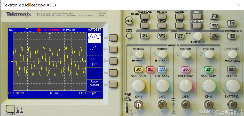This screenshot has width=244, height=116.
Task: Click the M Pos: 0s readout
Action: 69,30
